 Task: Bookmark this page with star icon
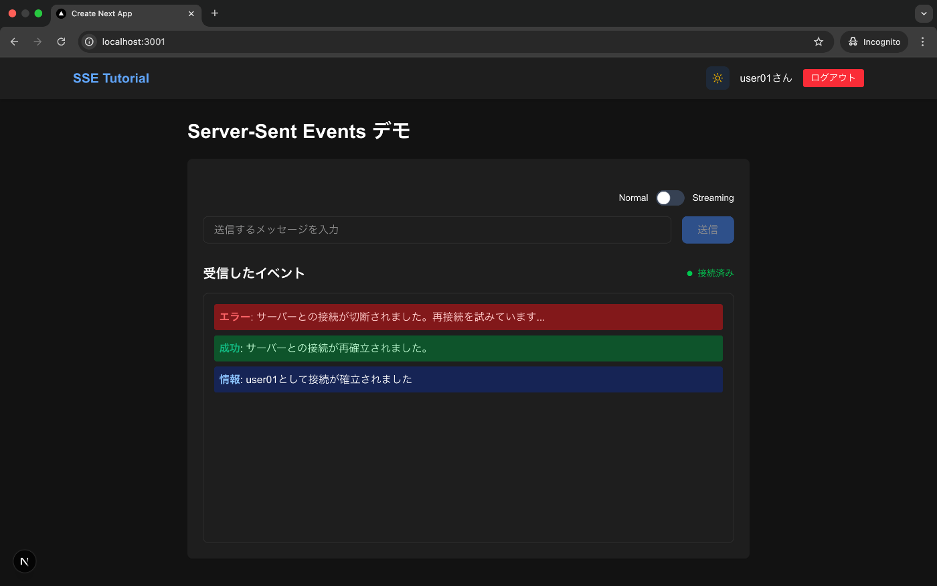819,42
